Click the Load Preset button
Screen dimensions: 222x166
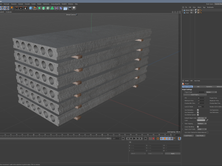click(188, 136)
